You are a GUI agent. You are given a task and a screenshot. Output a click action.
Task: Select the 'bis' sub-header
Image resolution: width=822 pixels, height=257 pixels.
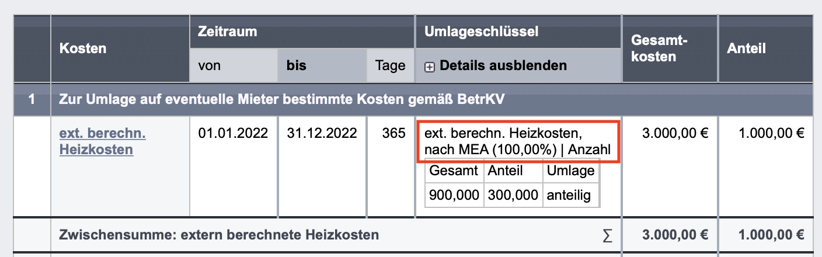tap(297, 65)
